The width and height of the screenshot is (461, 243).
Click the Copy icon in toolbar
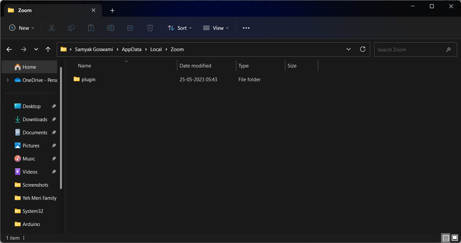click(x=71, y=28)
